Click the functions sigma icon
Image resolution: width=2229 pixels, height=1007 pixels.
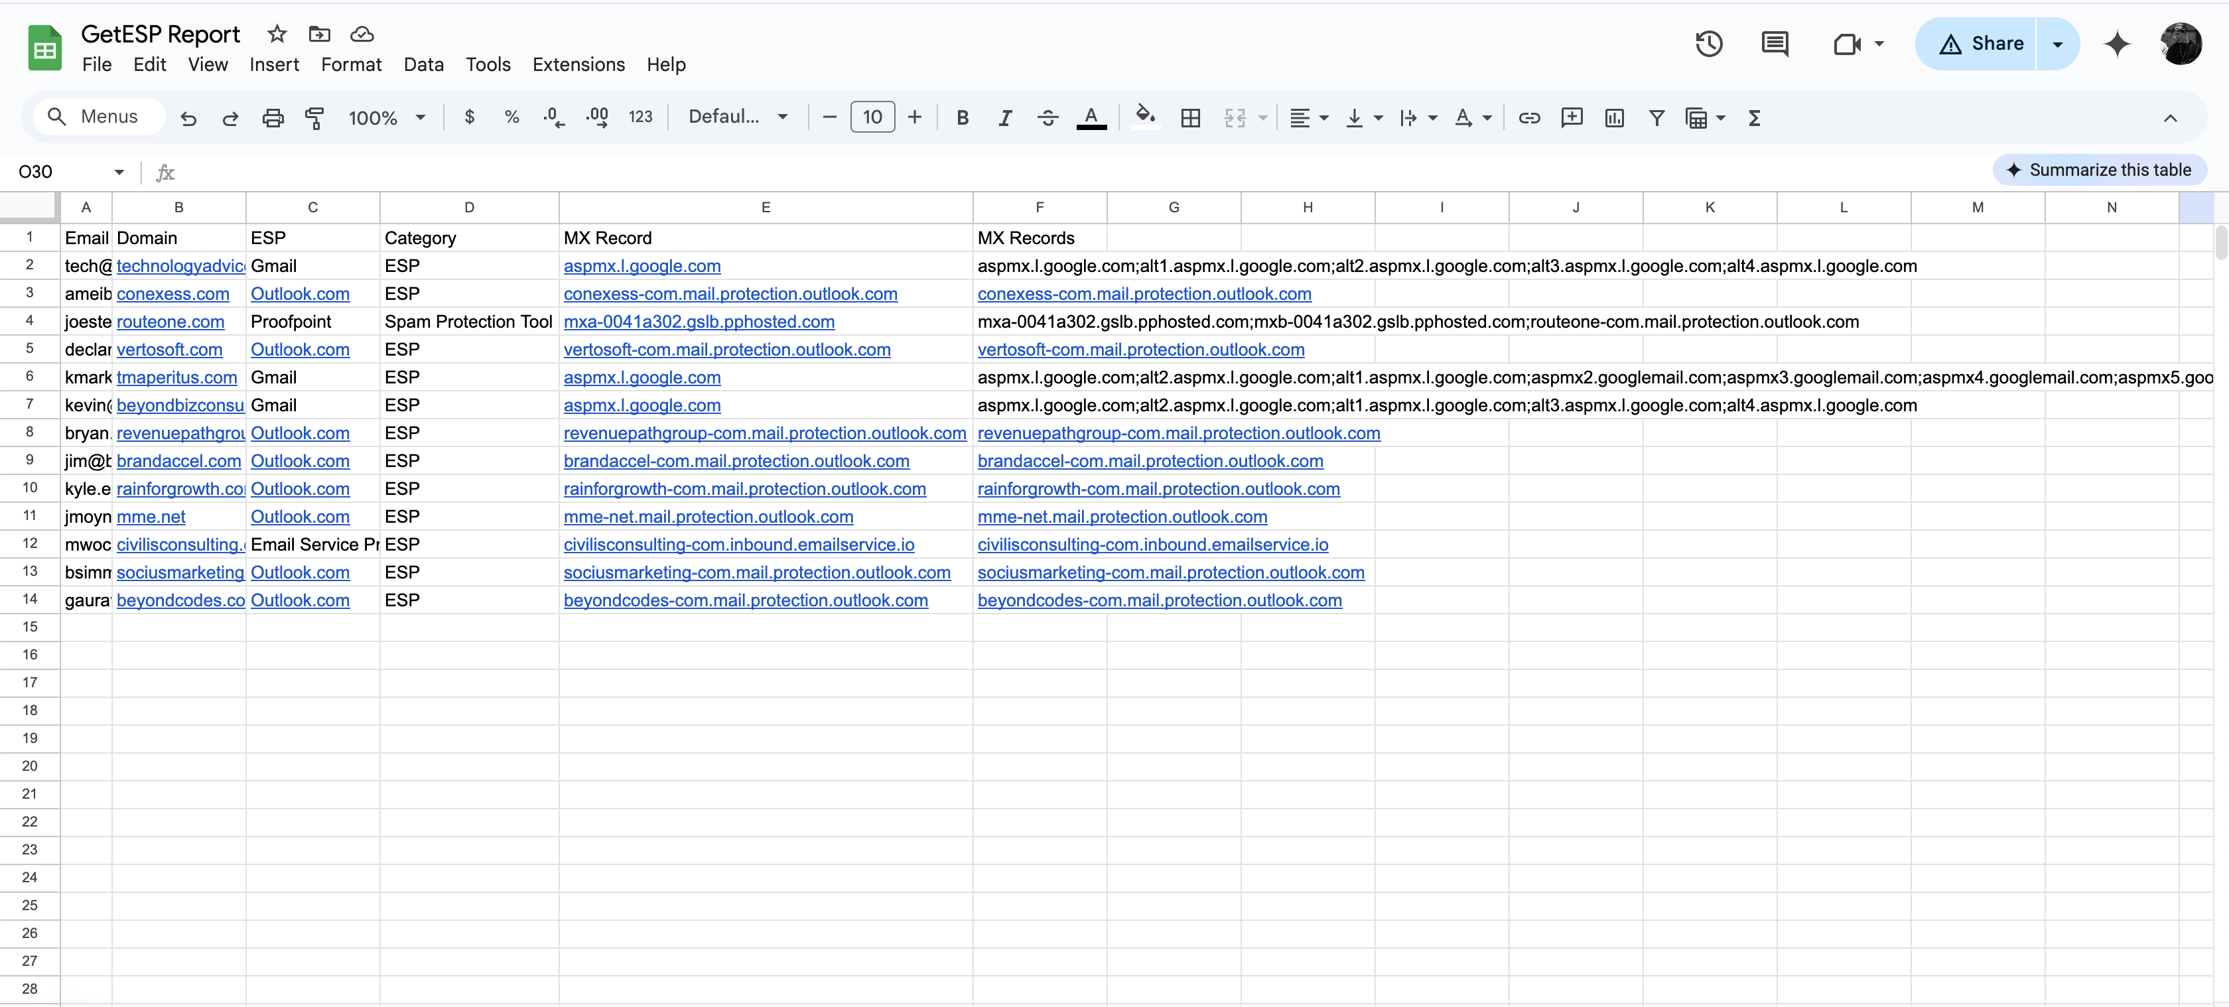(1754, 117)
